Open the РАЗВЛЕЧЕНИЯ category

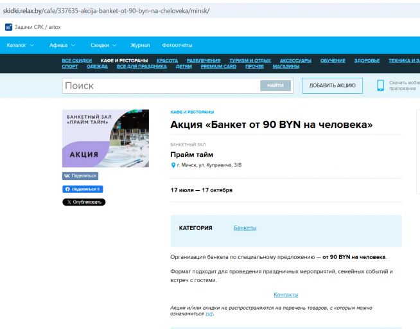pyautogui.click(x=204, y=60)
